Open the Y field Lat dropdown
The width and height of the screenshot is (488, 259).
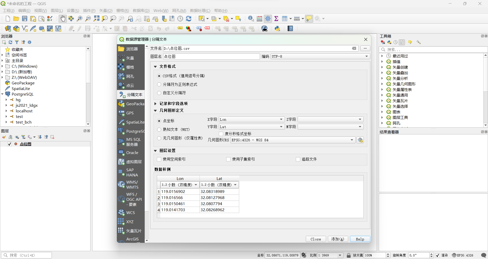252,127
